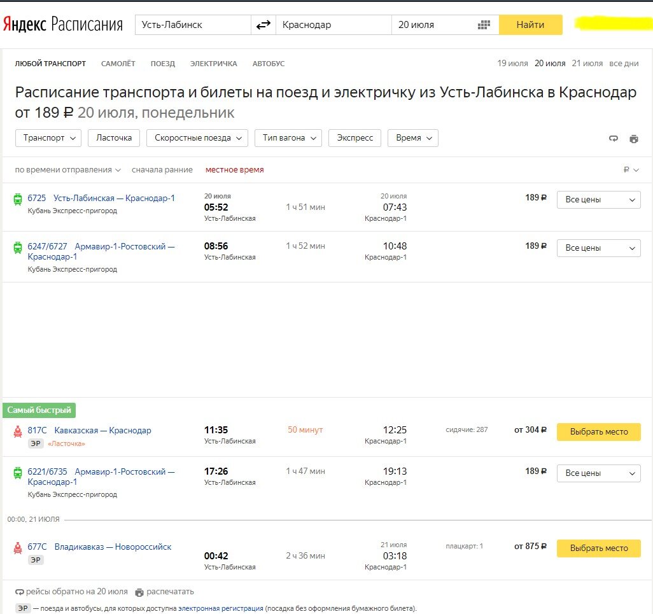653x614 pixels.
Task: Open Все цены for train 6725
Action: 598,200
